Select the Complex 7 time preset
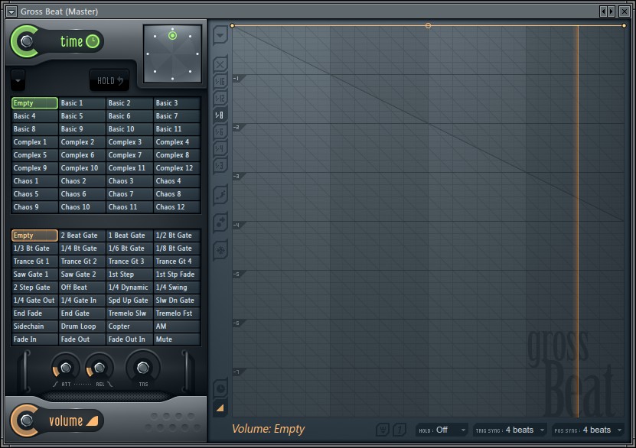The image size is (636, 448). [129, 155]
